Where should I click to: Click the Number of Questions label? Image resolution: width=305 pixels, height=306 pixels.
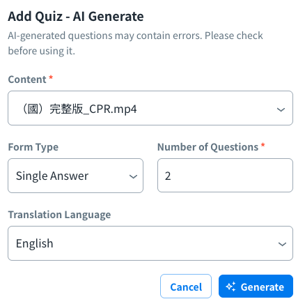(x=208, y=147)
